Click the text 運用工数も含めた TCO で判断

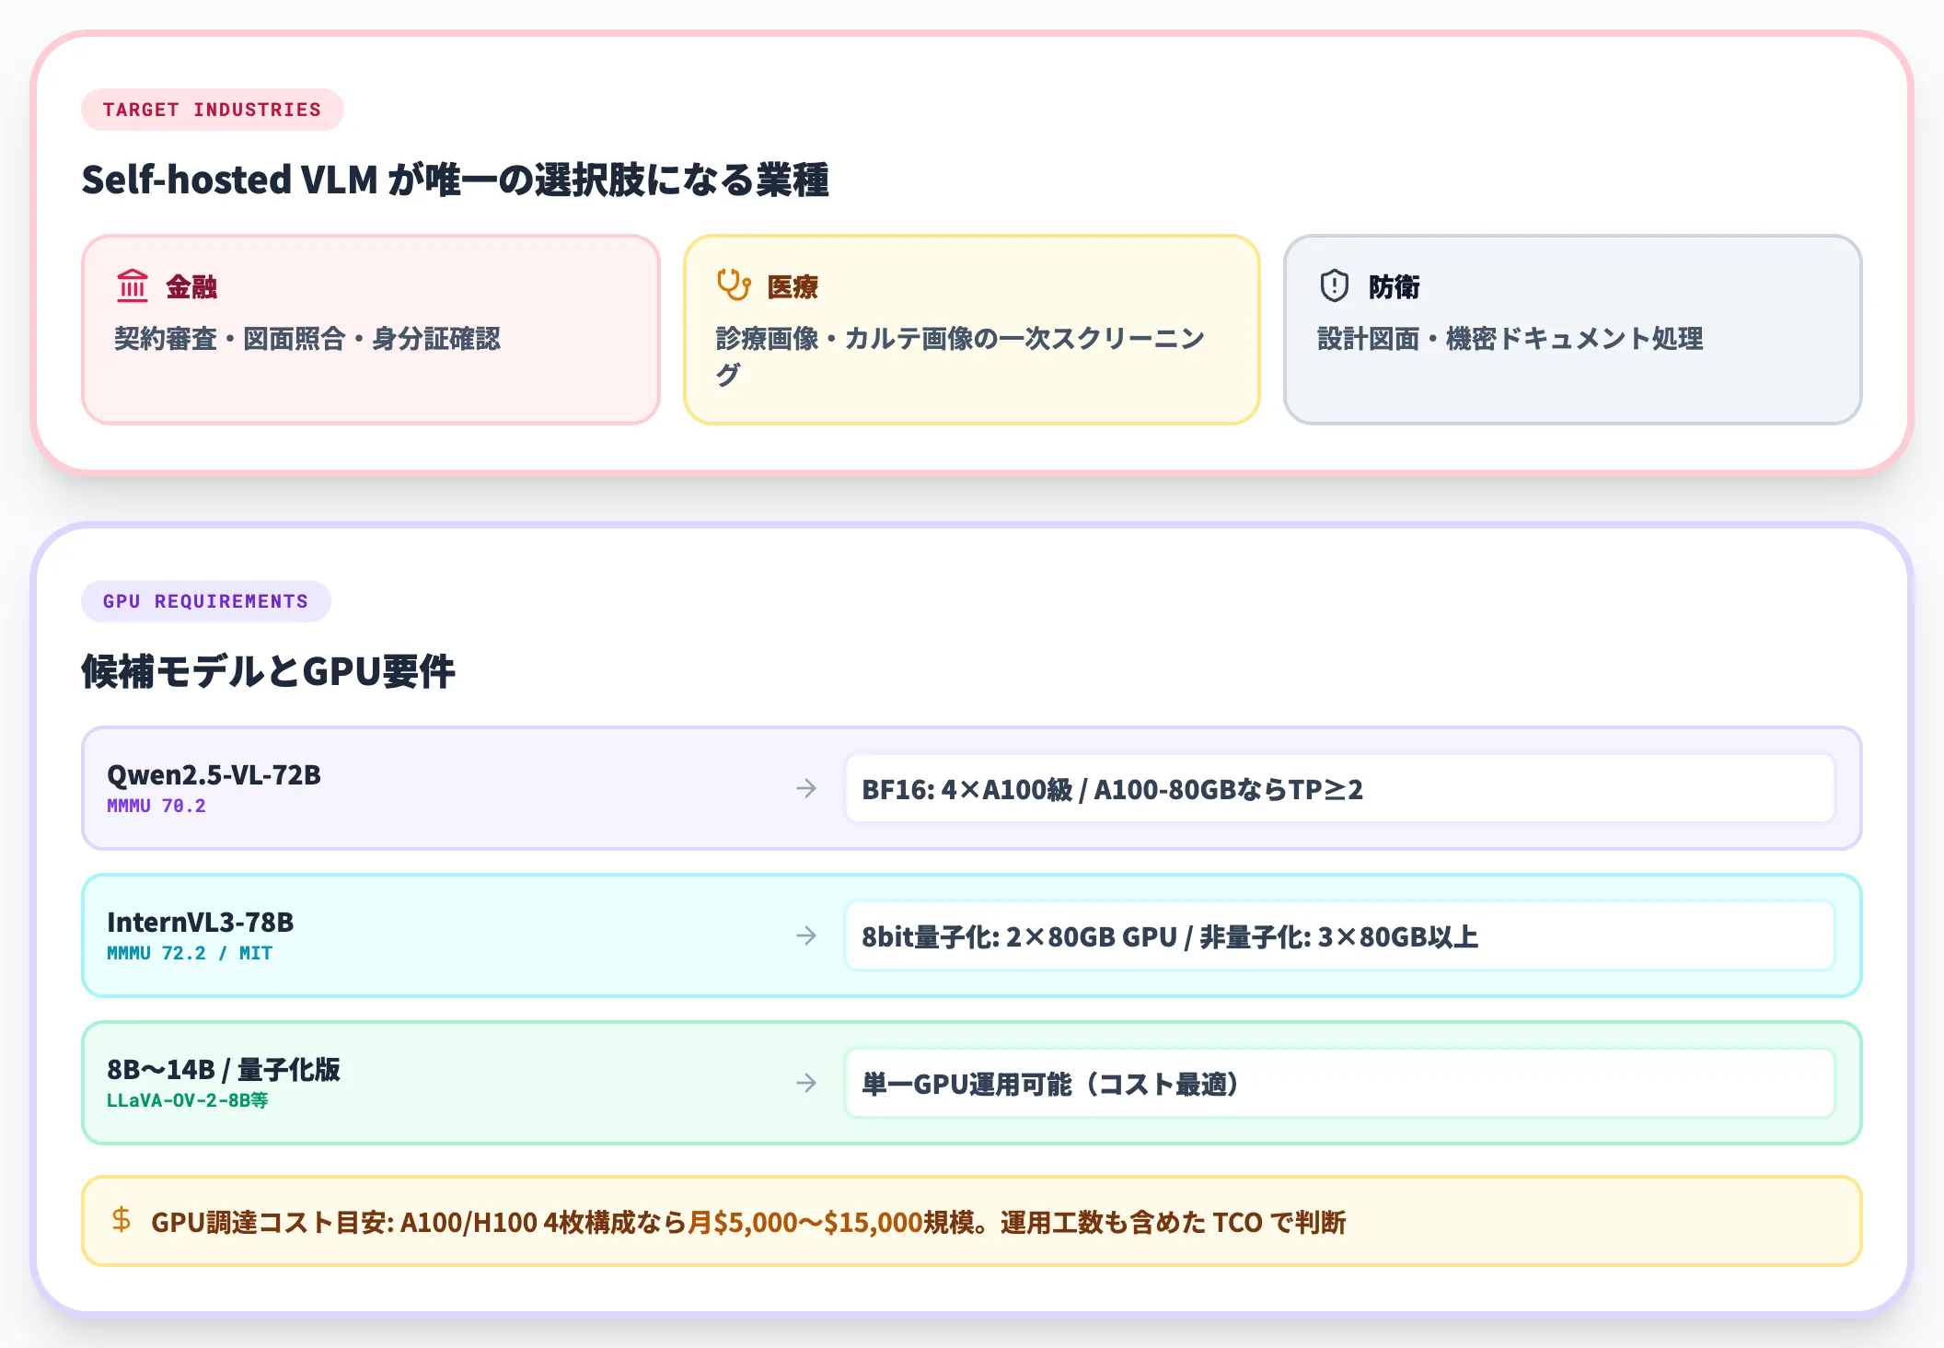pyautogui.click(x=1173, y=1222)
